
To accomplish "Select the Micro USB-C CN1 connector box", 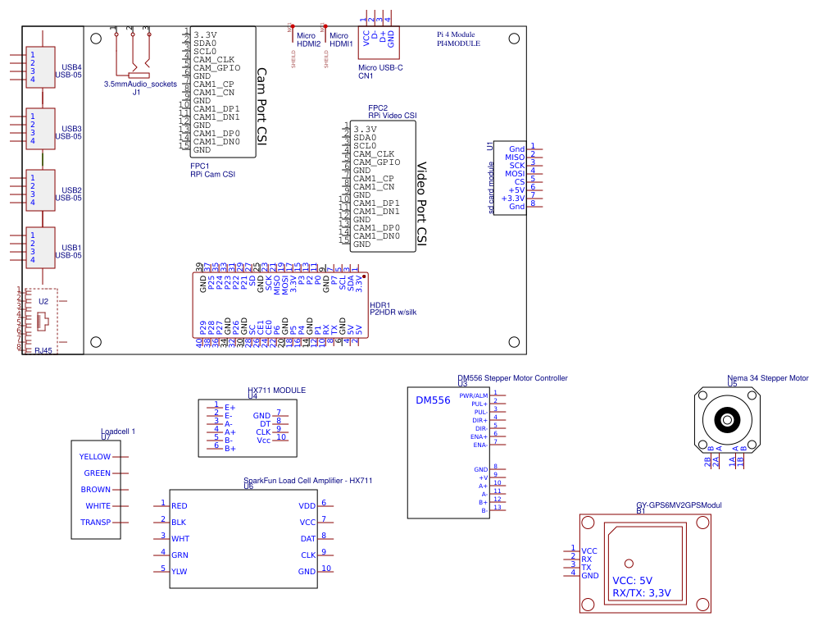I will pos(379,43).
